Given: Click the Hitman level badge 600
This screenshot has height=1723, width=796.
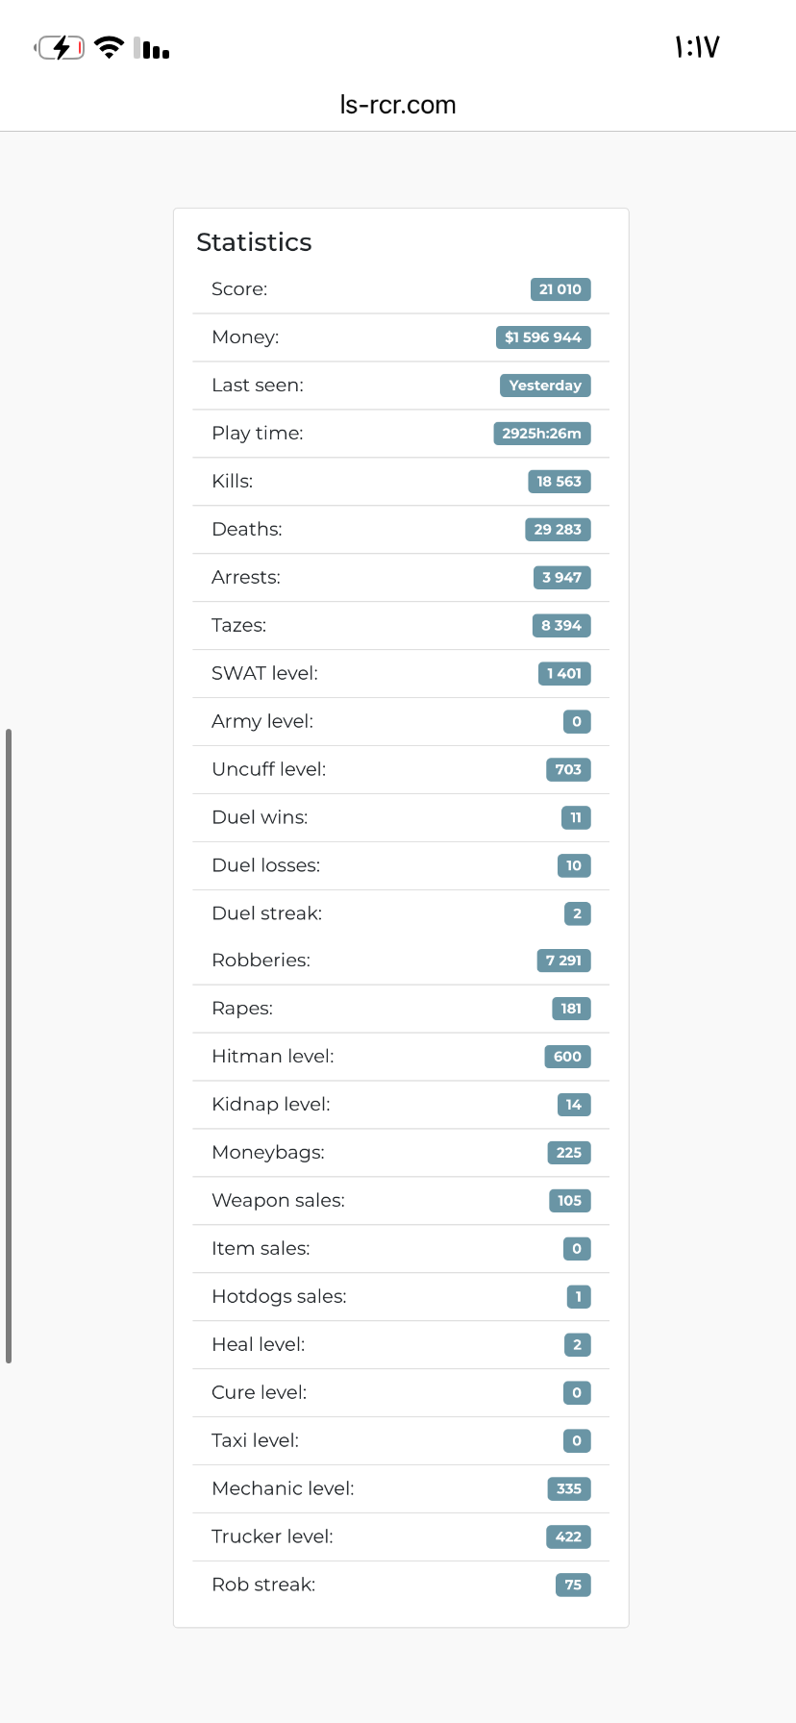Looking at the screenshot, I should [567, 1057].
